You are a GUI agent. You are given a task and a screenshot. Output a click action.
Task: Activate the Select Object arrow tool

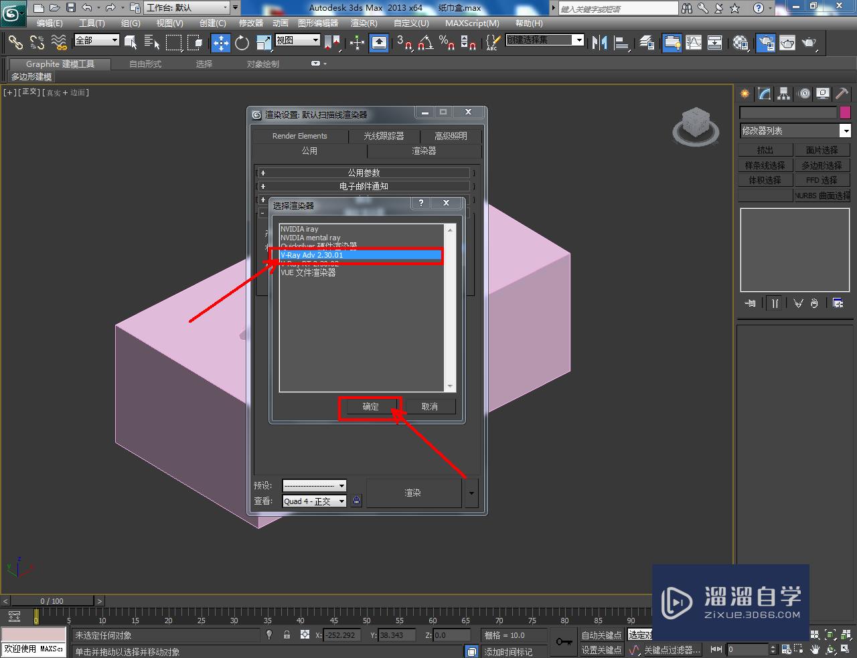[x=131, y=43]
